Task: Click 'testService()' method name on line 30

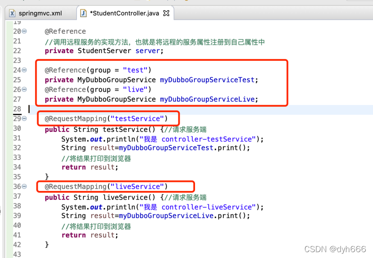Action: point(129,130)
